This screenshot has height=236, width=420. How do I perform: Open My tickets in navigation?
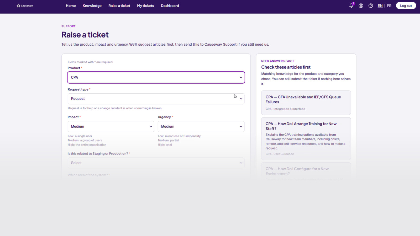coord(145,6)
